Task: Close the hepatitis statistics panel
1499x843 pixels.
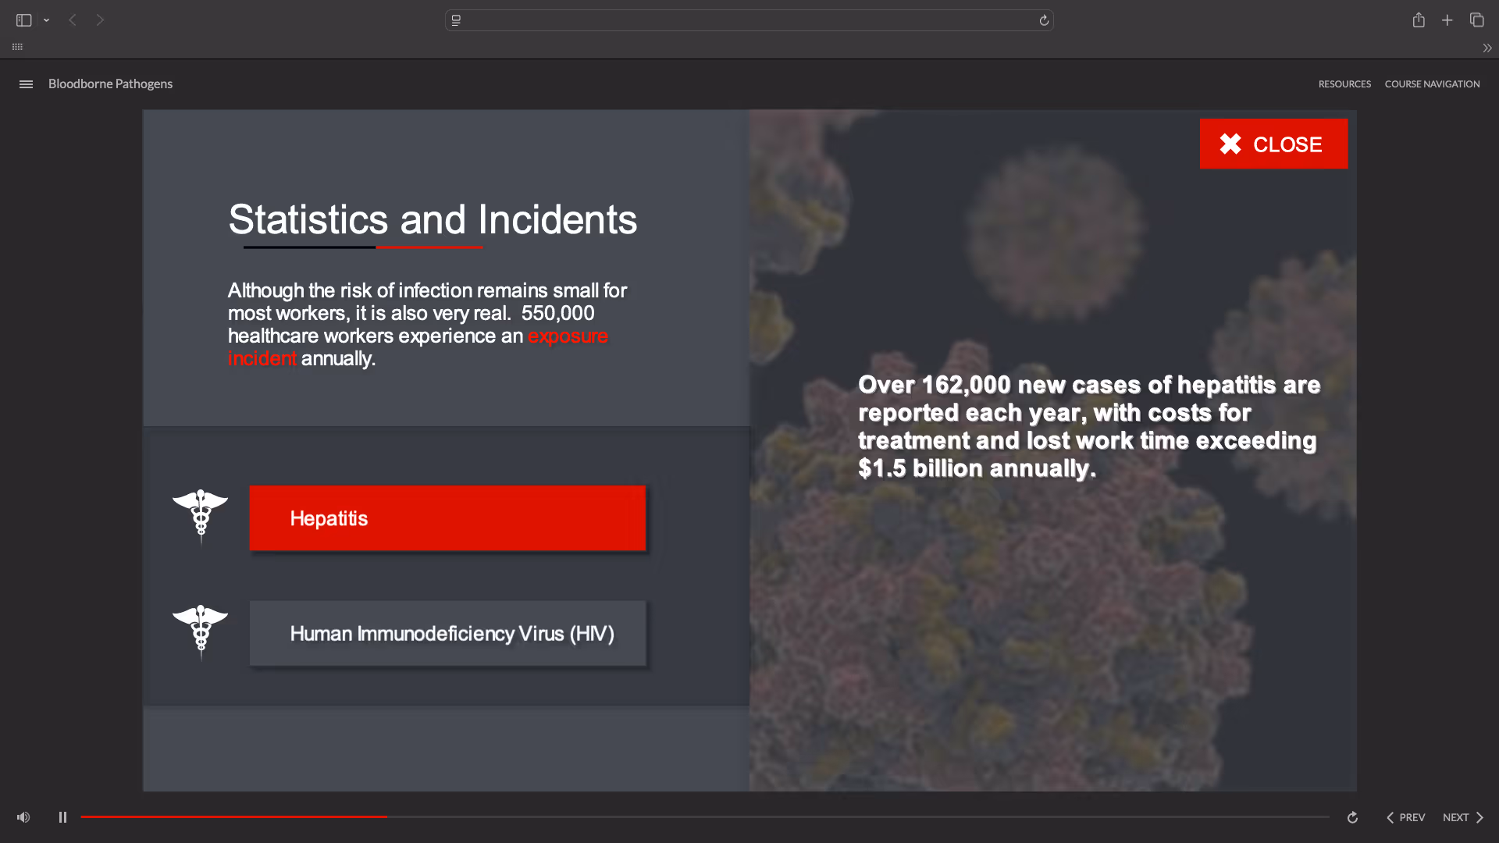Action: 1273,144
